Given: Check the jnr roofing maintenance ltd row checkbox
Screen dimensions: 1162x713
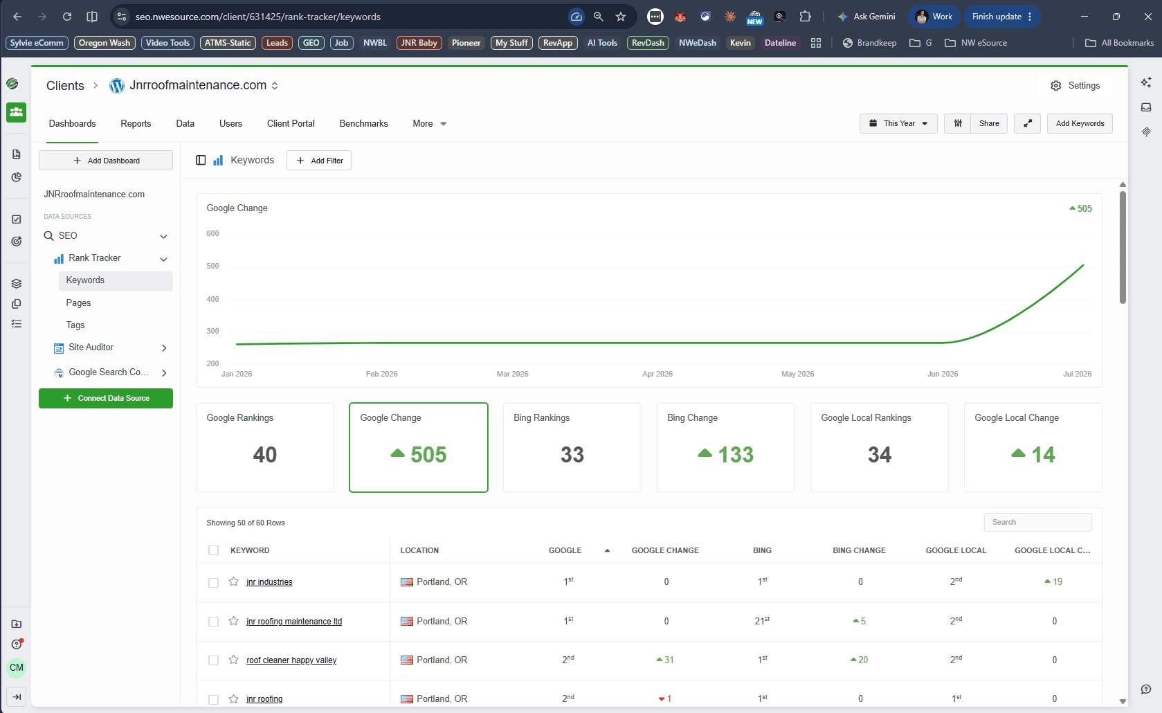Looking at the screenshot, I should pyautogui.click(x=213, y=622).
